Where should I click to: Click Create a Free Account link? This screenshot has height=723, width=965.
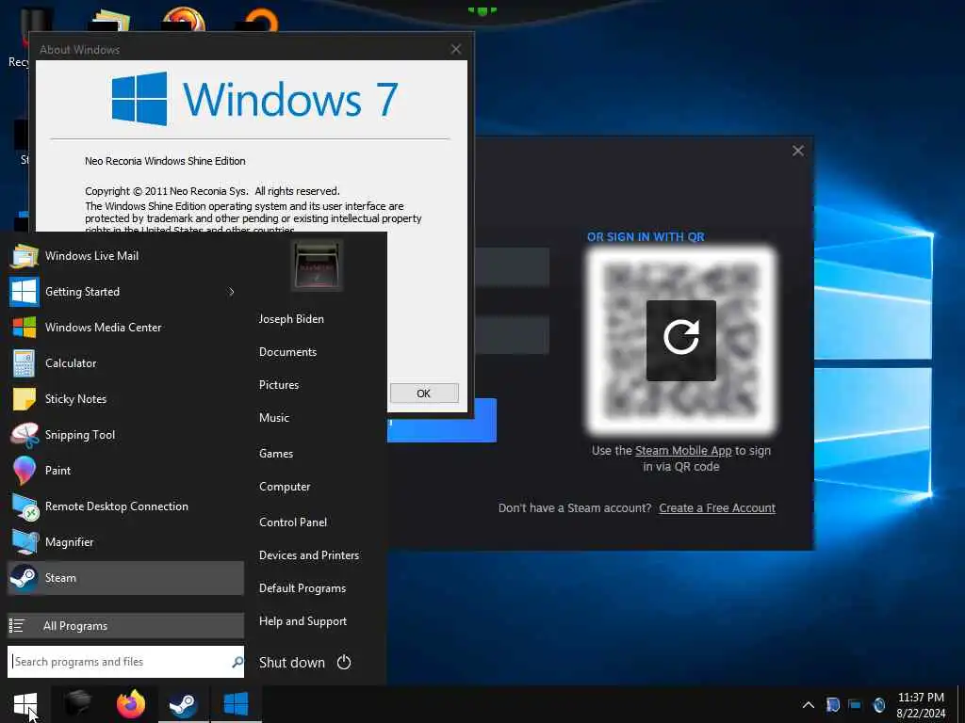[x=717, y=508]
